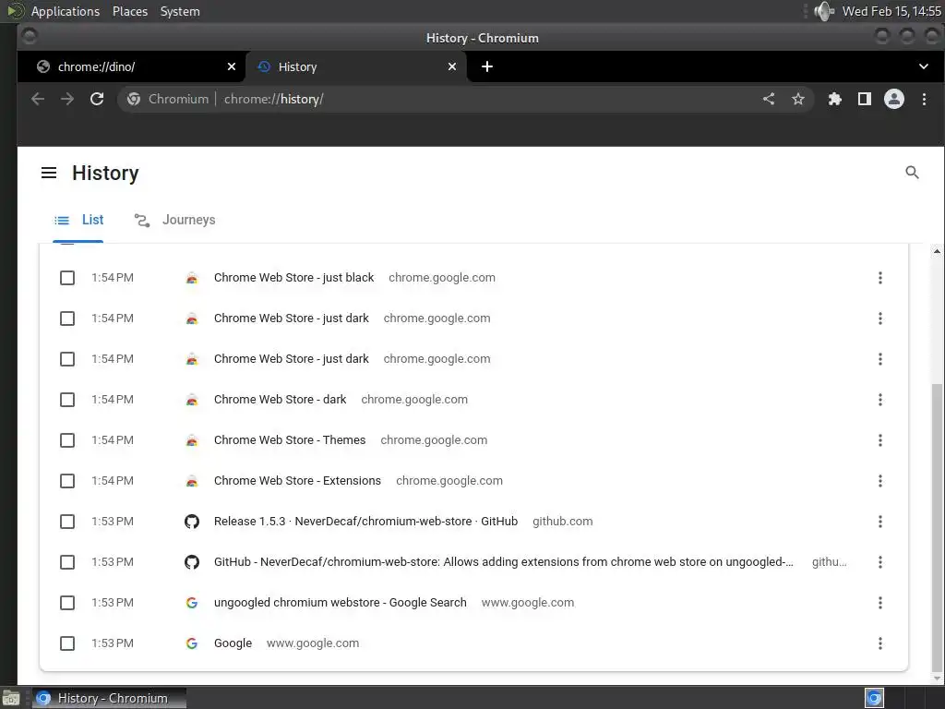Open a new tab with plus button
The height and width of the screenshot is (709, 945).
pyautogui.click(x=487, y=66)
